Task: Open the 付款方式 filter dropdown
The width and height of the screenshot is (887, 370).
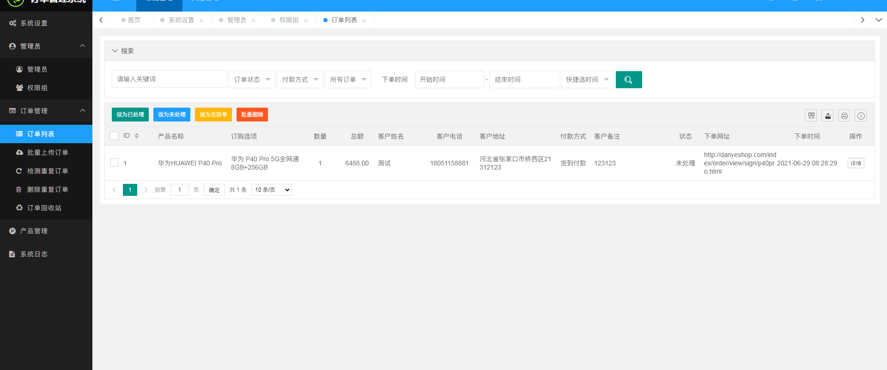Action: (x=300, y=79)
